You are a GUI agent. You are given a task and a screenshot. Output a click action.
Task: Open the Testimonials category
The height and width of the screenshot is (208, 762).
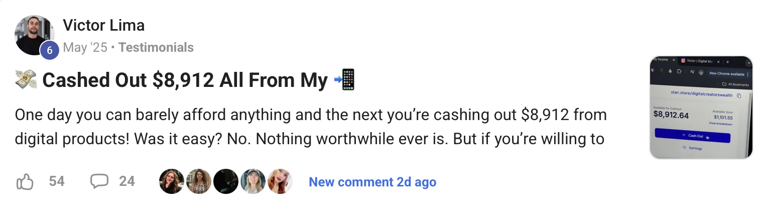156,48
